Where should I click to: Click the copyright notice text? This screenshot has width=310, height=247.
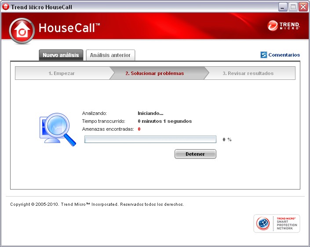pyautogui.click(x=97, y=204)
